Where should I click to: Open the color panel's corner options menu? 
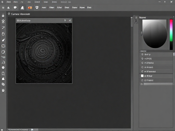tap(174, 17)
